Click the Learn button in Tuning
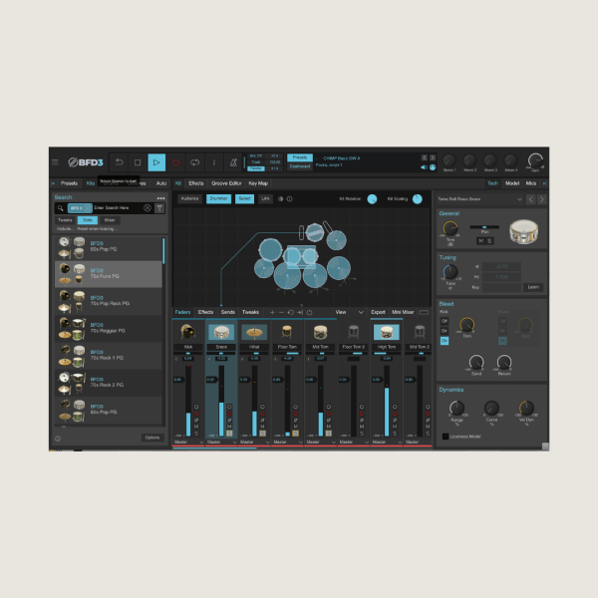Image resolution: width=598 pixels, height=598 pixels. click(533, 287)
